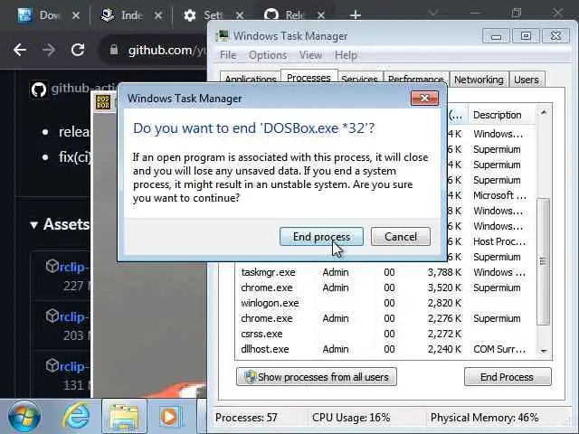This screenshot has height=434, width=579.
Task: Select the dllhost.exe process row
Action: [x=384, y=349]
